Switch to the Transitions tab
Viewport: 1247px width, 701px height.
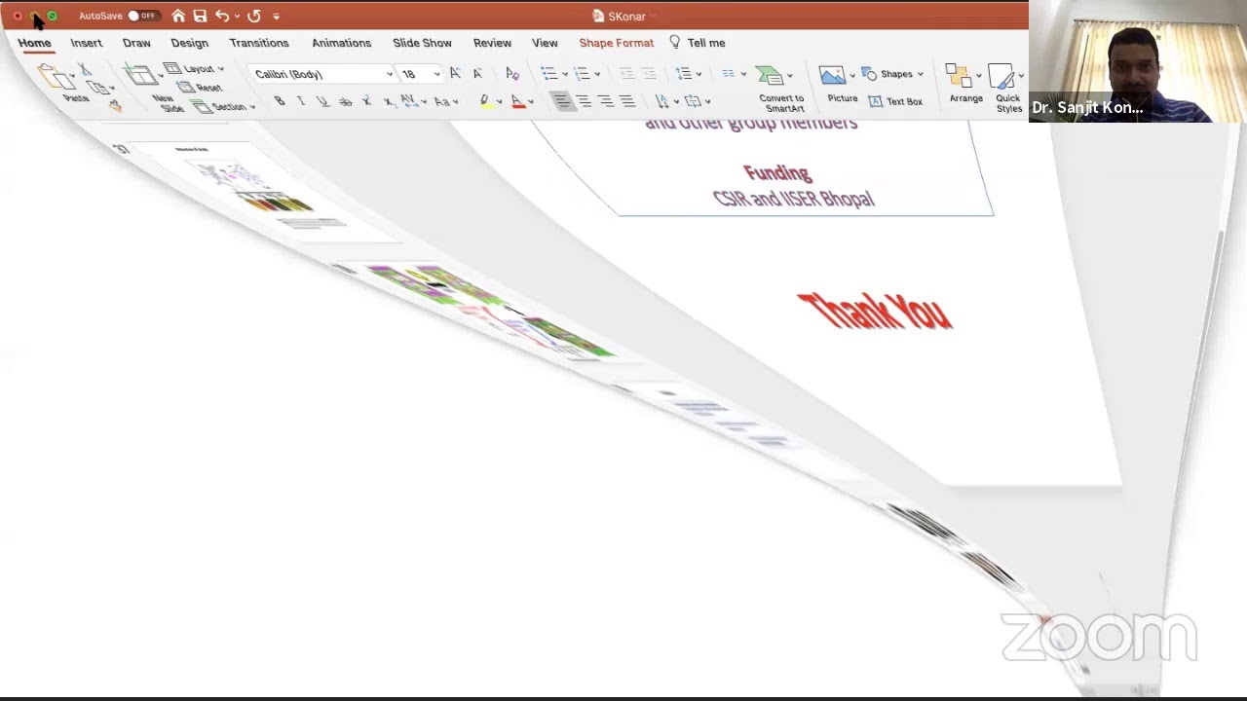click(259, 43)
